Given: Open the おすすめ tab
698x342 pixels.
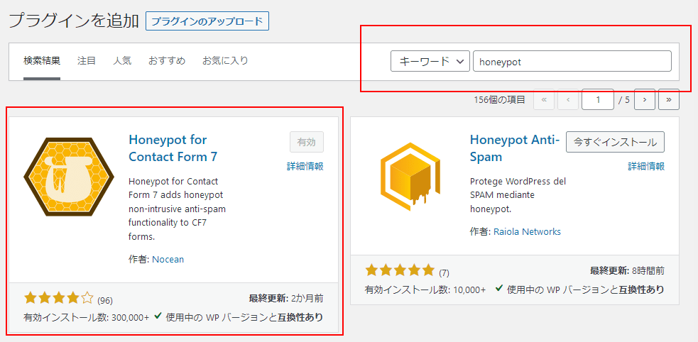Looking at the screenshot, I should point(167,61).
